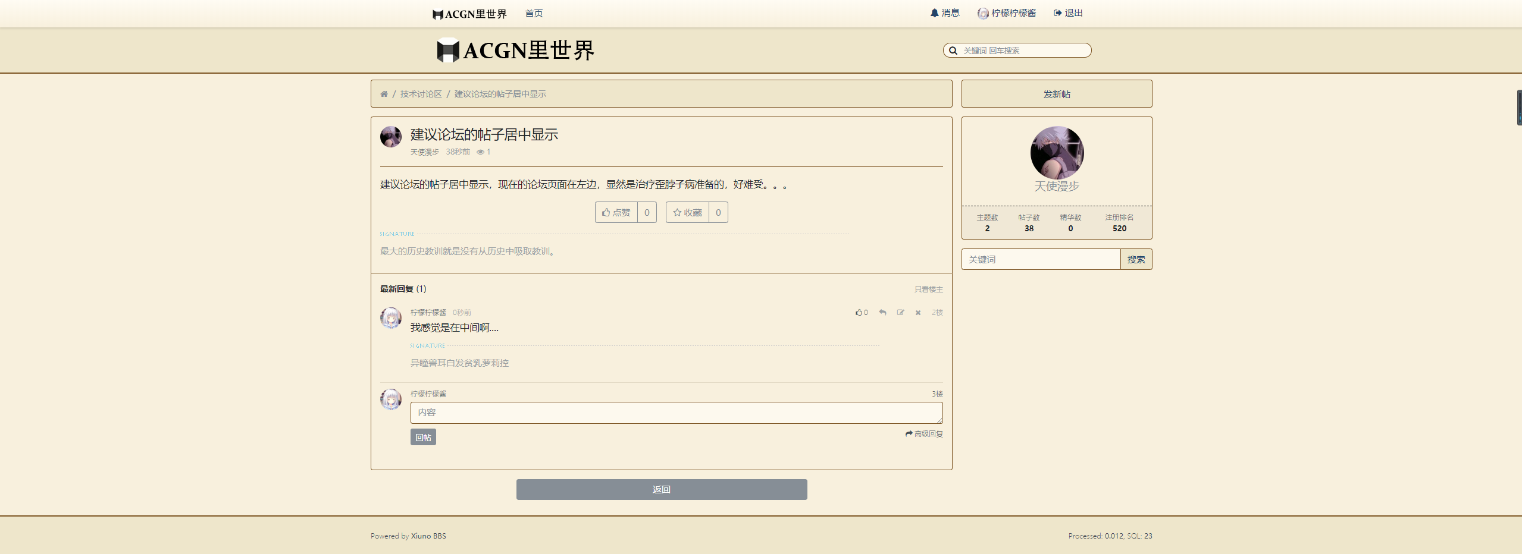Click the page scrollbar thumb
1522x554 pixels.
pos(1519,108)
